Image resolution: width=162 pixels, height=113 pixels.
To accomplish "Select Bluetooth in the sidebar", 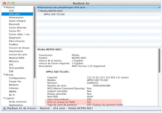I will [14, 24].
